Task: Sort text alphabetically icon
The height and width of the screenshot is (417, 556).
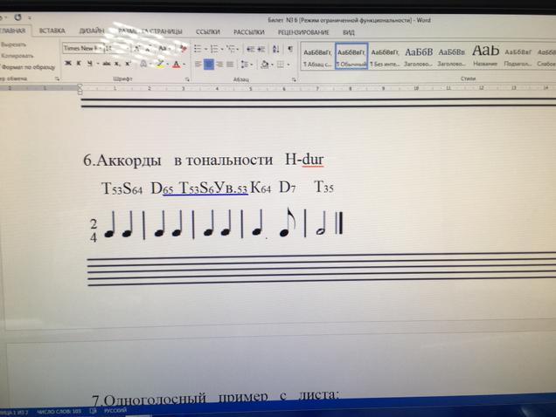Action: [x=276, y=49]
